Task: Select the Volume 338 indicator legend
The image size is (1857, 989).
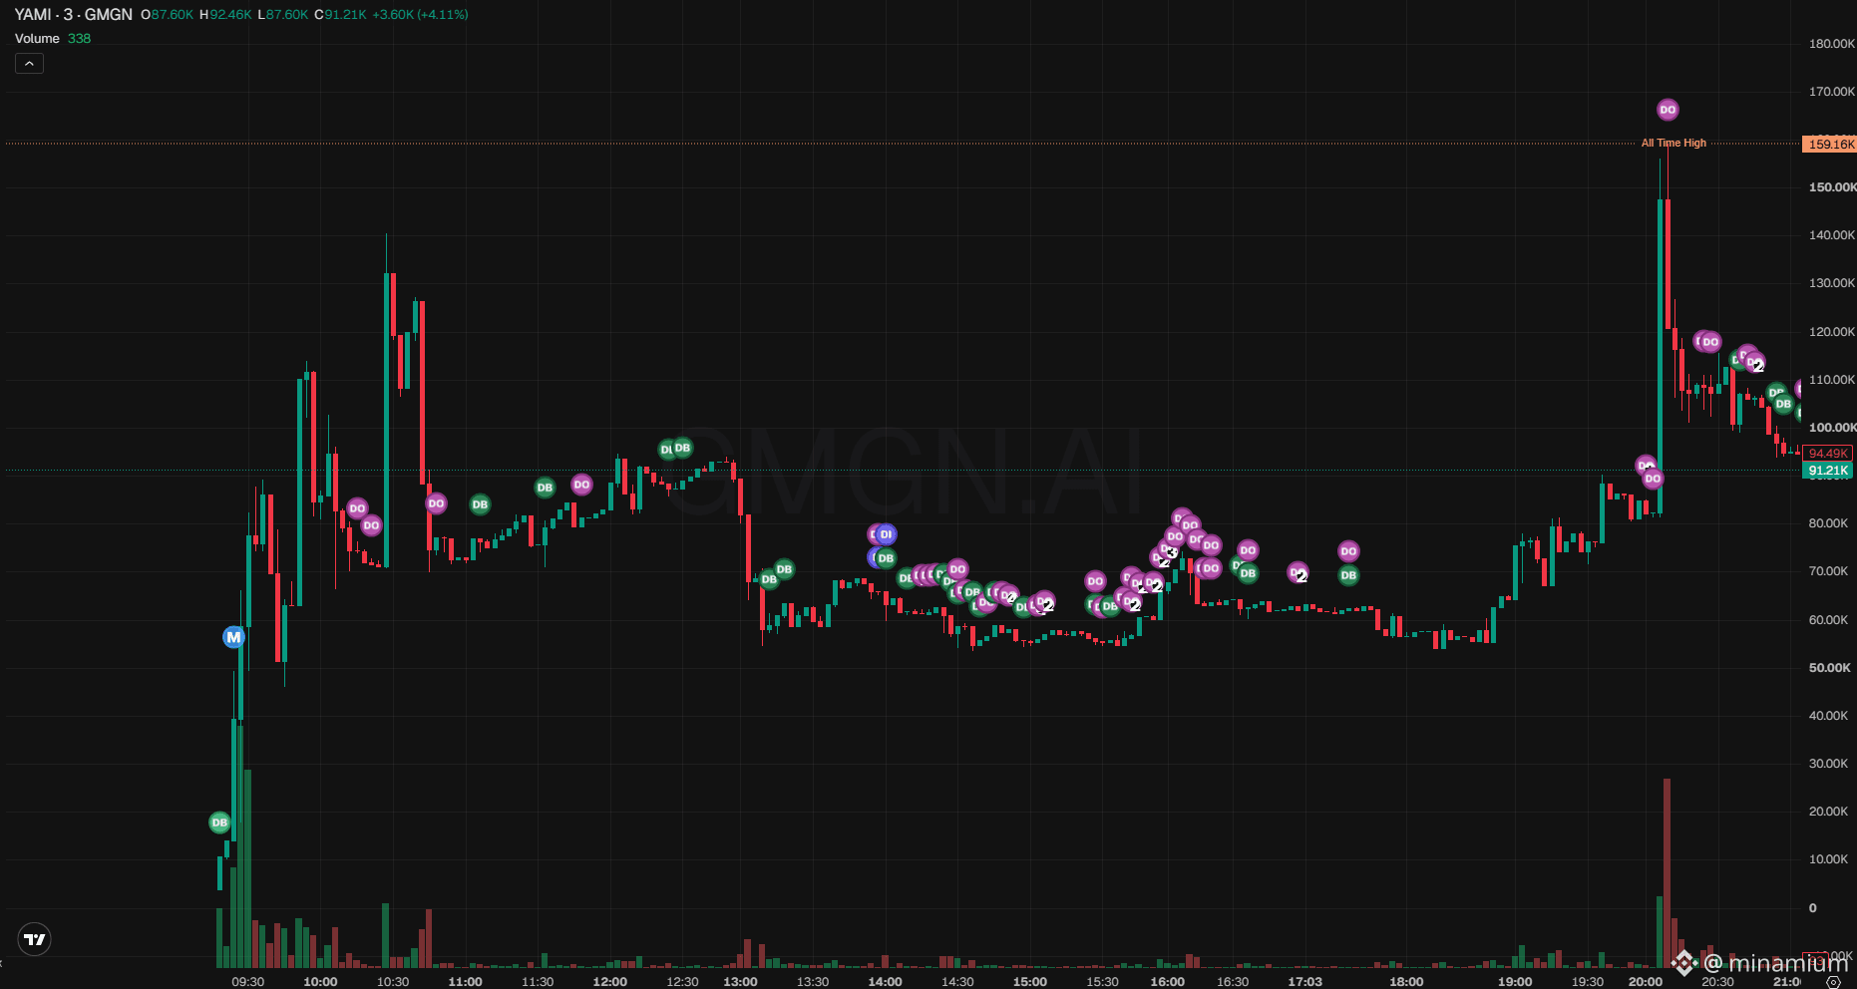Action: [x=53, y=39]
